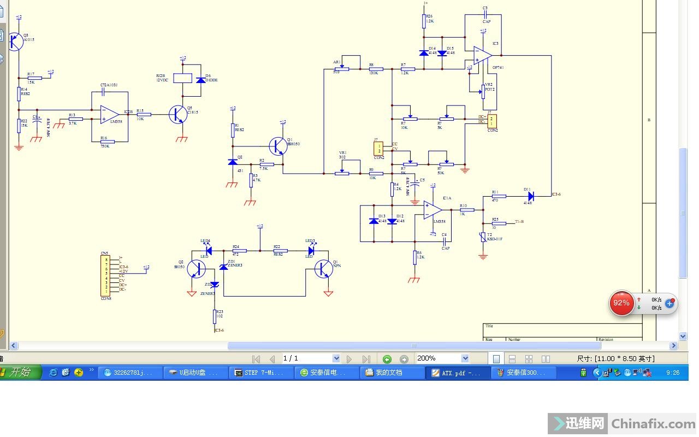The height and width of the screenshot is (437, 699).
Task: Click the horizontal scrollbar thumb
Action: [x=414, y=345]
